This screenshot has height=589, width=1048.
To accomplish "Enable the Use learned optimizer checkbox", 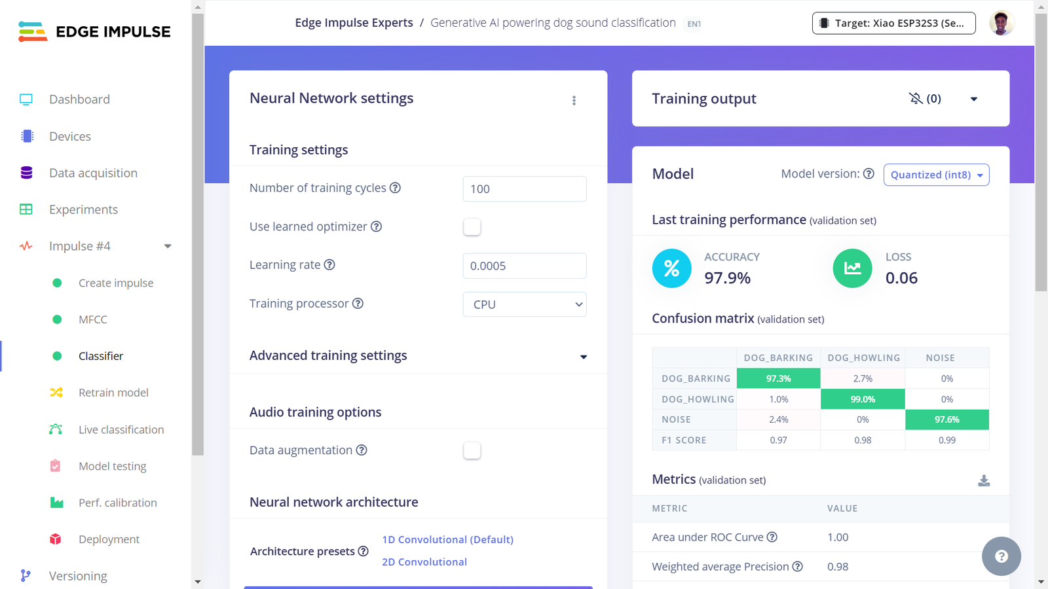I will [472, 227].
